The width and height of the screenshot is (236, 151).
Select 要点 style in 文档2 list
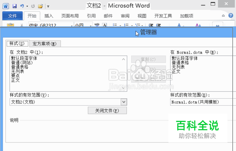point(15,75)
